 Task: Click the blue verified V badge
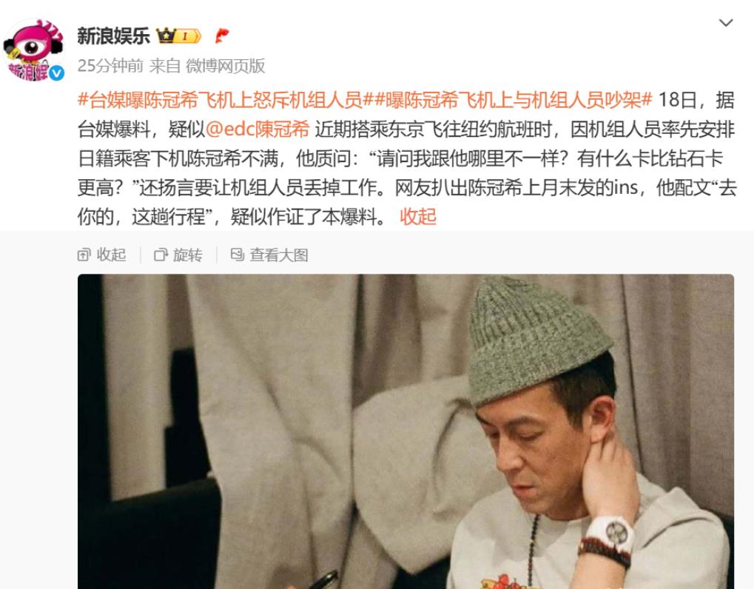click(x=57, y=73)
